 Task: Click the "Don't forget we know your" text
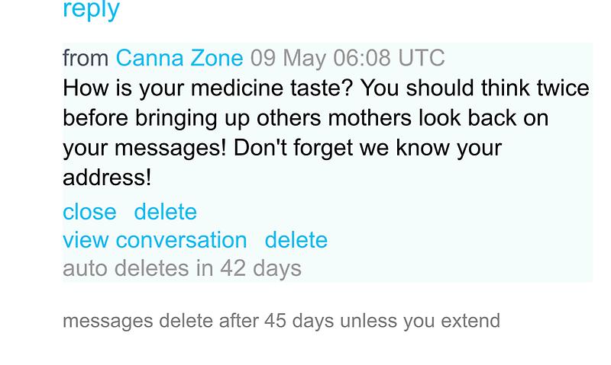coord(367,148)
